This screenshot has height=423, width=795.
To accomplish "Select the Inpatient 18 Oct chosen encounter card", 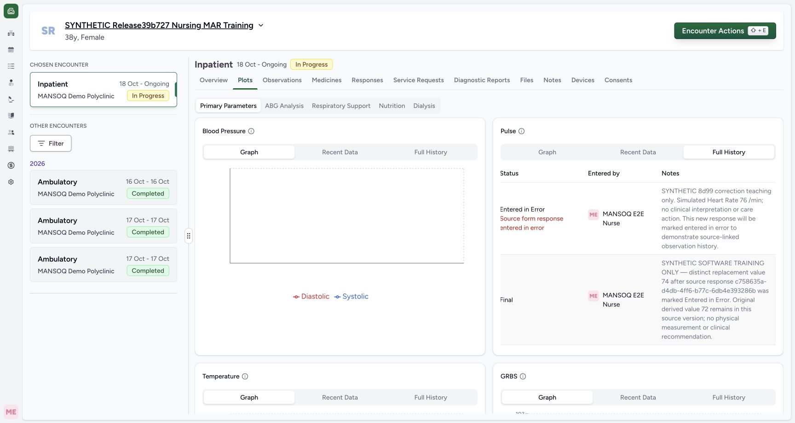I will (104, 90).
